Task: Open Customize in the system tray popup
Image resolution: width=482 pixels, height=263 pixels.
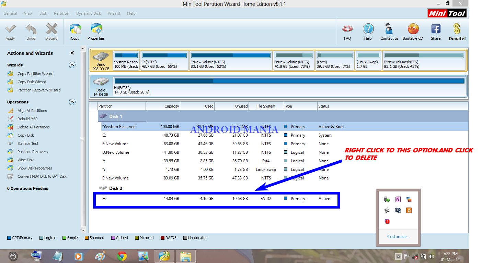Action: pyautogui.click(x=398, y=236)
